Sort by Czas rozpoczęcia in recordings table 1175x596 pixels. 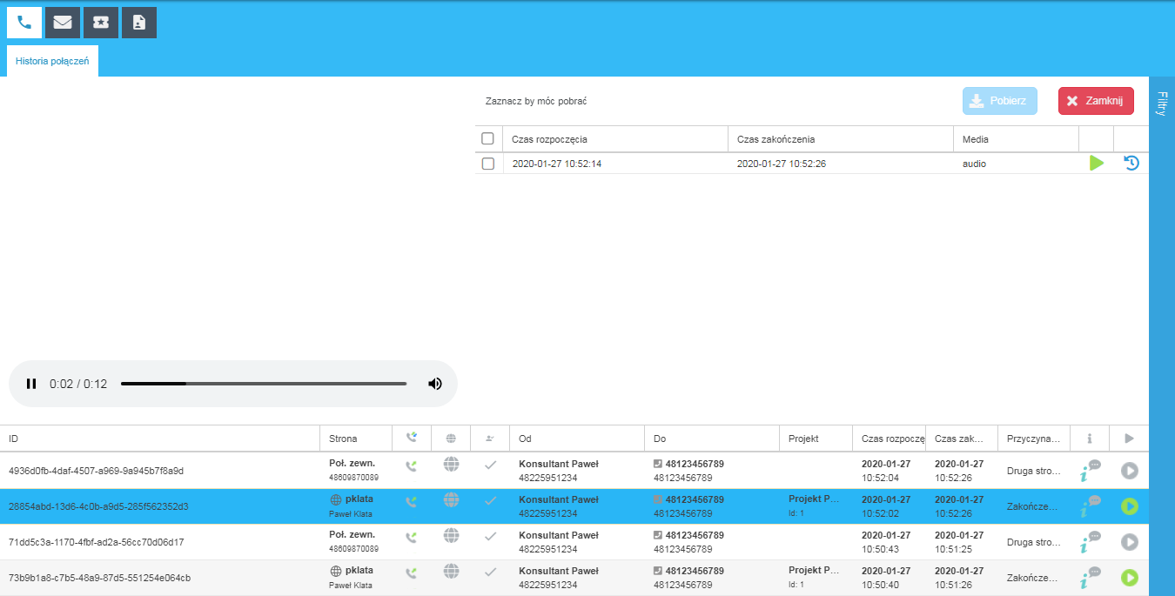click(x=615, y=139)
